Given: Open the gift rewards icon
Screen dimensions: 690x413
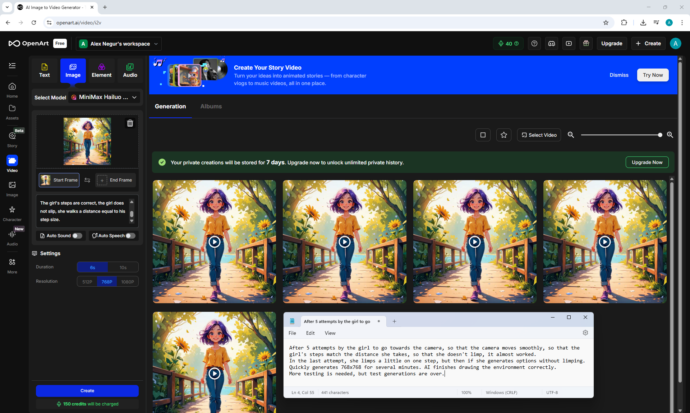Looking at the screenshot, I should [x=586, y=43].
